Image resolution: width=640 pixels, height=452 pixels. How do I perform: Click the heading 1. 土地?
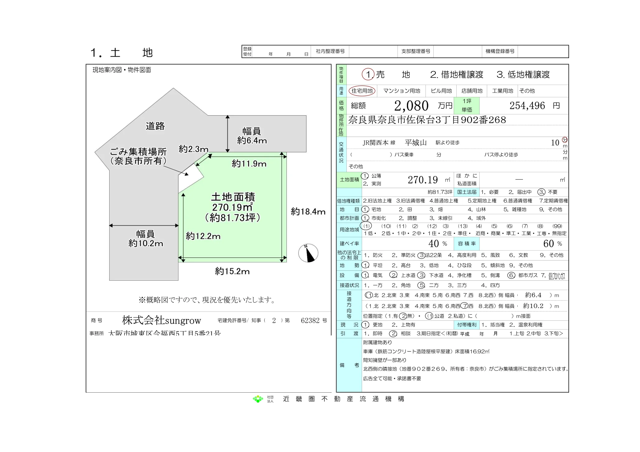pos(122,53)
